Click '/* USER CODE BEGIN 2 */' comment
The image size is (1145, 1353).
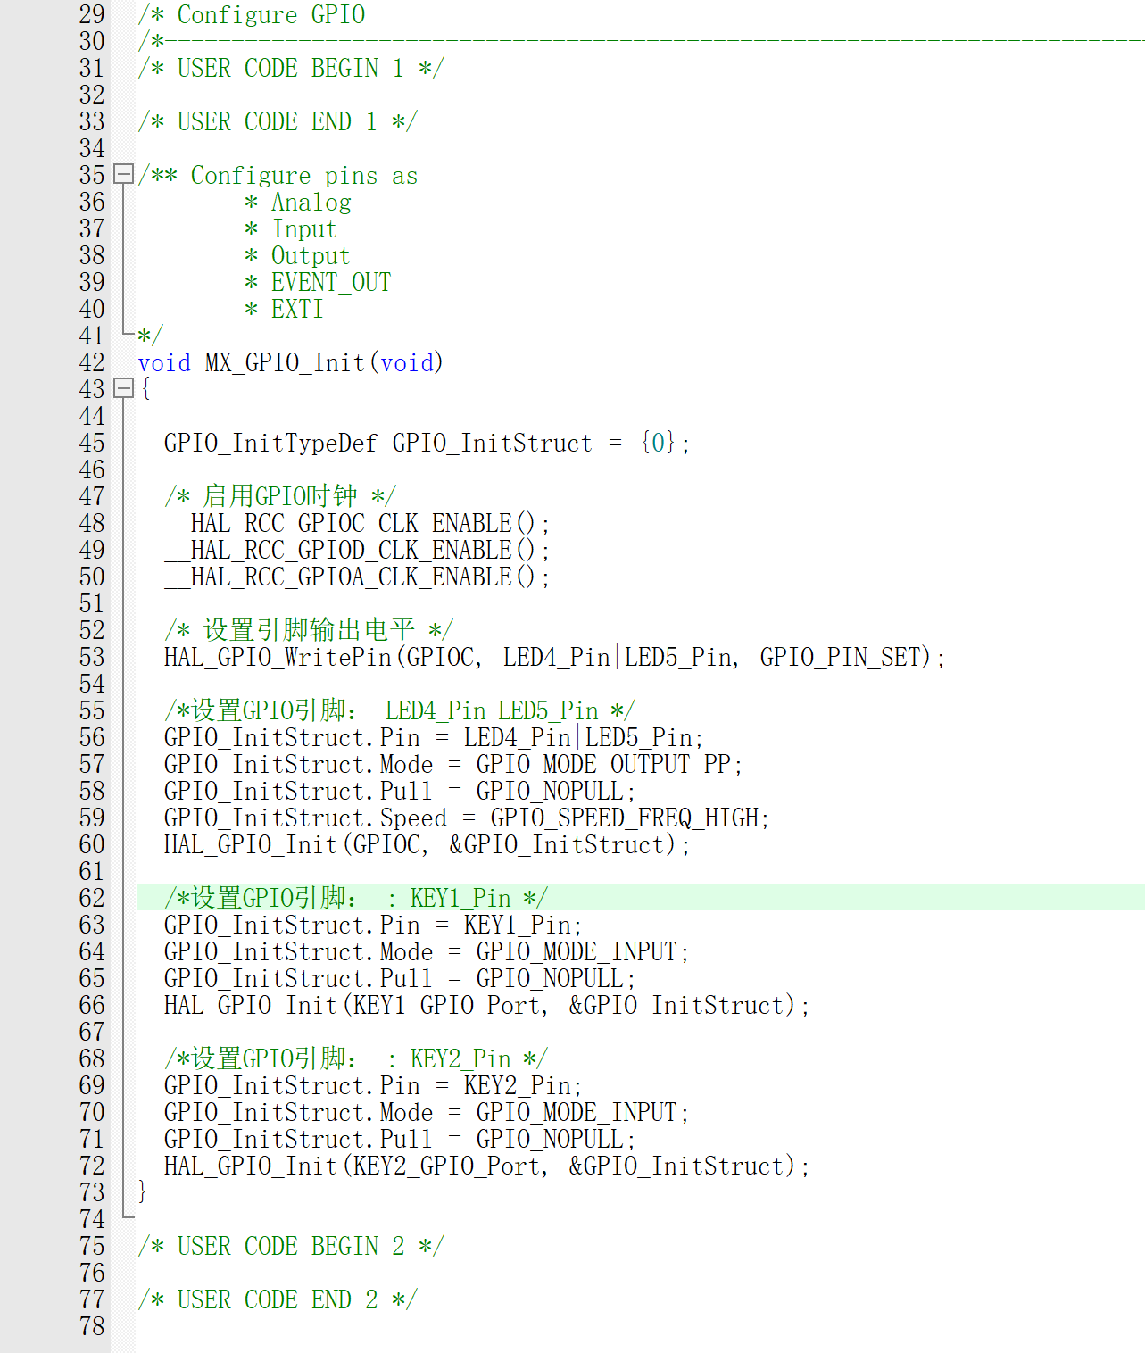click(291, 1246)
